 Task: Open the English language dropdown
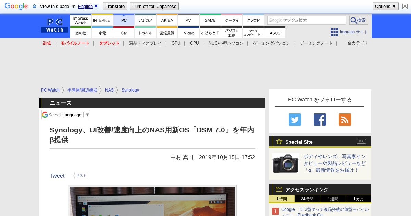[x=88, y=6]
